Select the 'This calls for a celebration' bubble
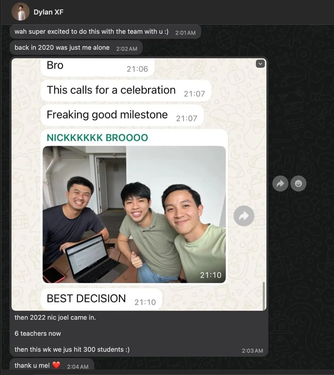Image resolution: width=334 pixels, height=375 pixels. 126,91
